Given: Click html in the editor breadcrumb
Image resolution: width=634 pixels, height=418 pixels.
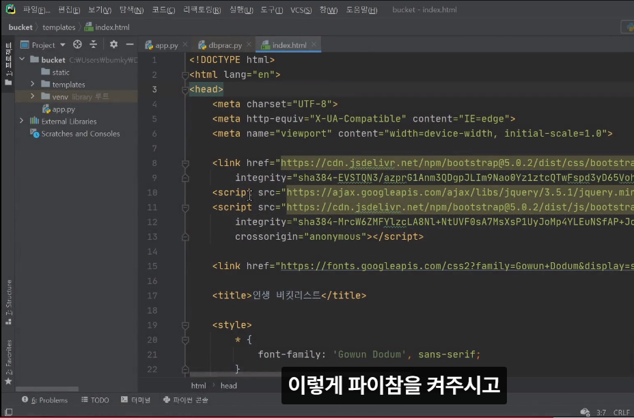Looking at the screenshot, I should [198, 386].
